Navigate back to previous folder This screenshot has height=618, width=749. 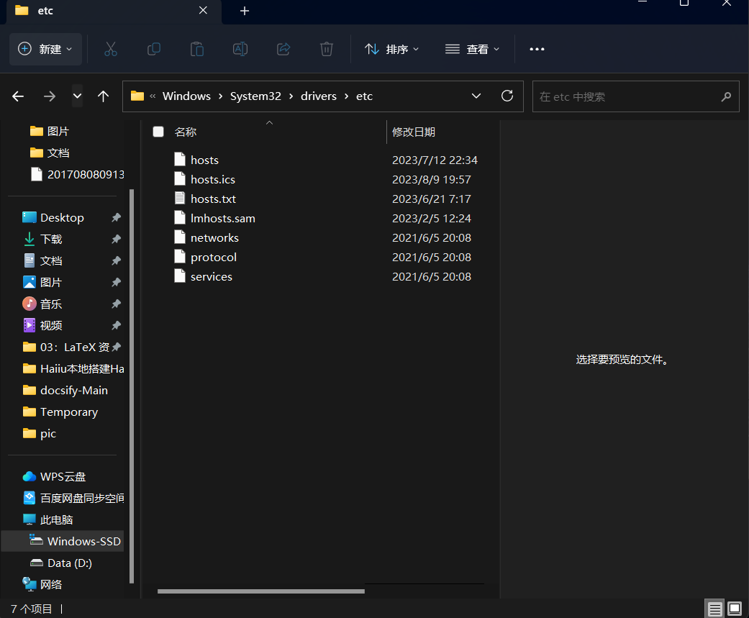18,96
